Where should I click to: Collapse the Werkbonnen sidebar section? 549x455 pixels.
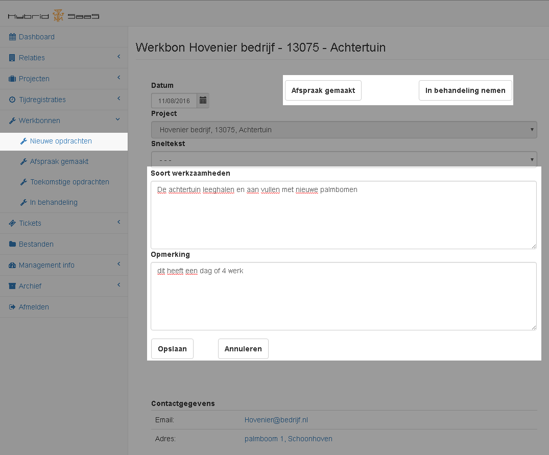point(39,121)
